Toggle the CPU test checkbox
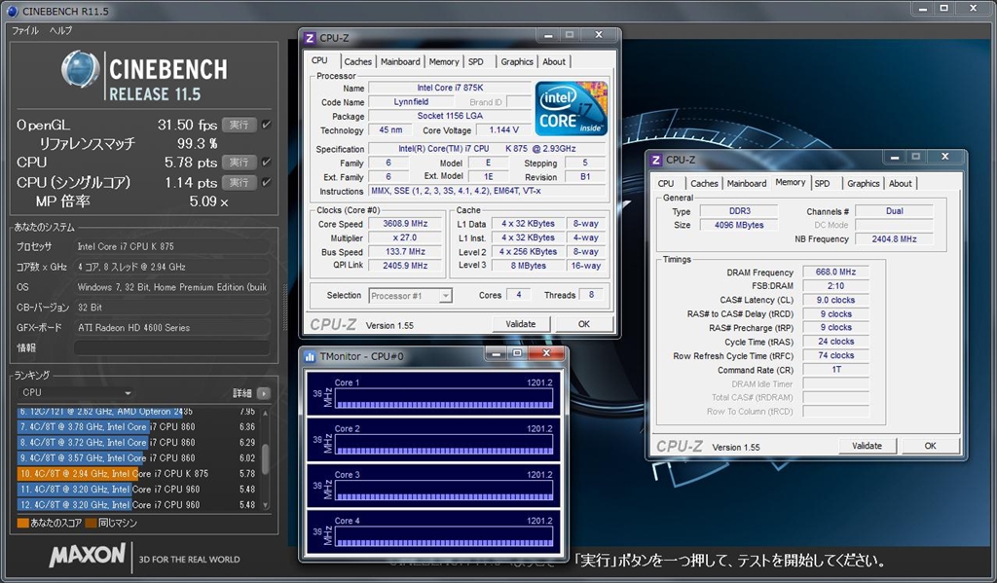The image size is (997, 583). coord(266,162)
